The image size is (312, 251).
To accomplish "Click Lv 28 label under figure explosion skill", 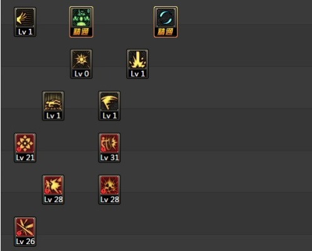I will tap(53, 200).
